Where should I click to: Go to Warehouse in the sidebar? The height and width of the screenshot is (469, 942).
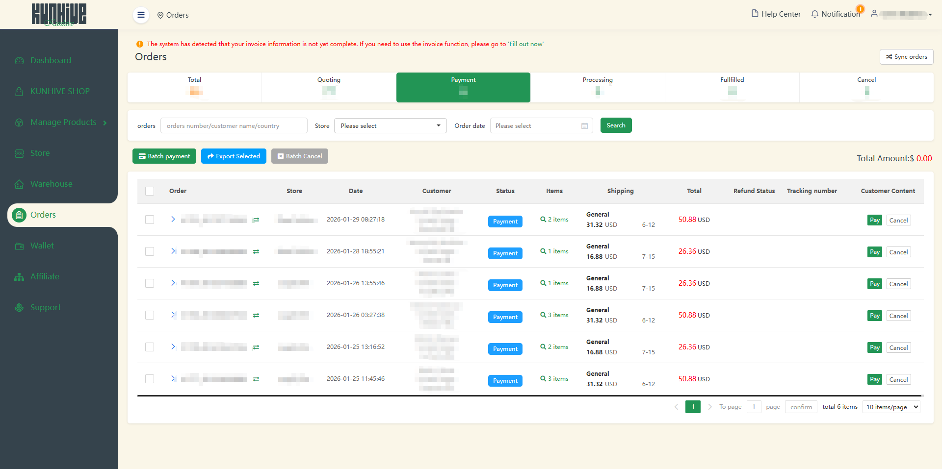tap(51, 184)
